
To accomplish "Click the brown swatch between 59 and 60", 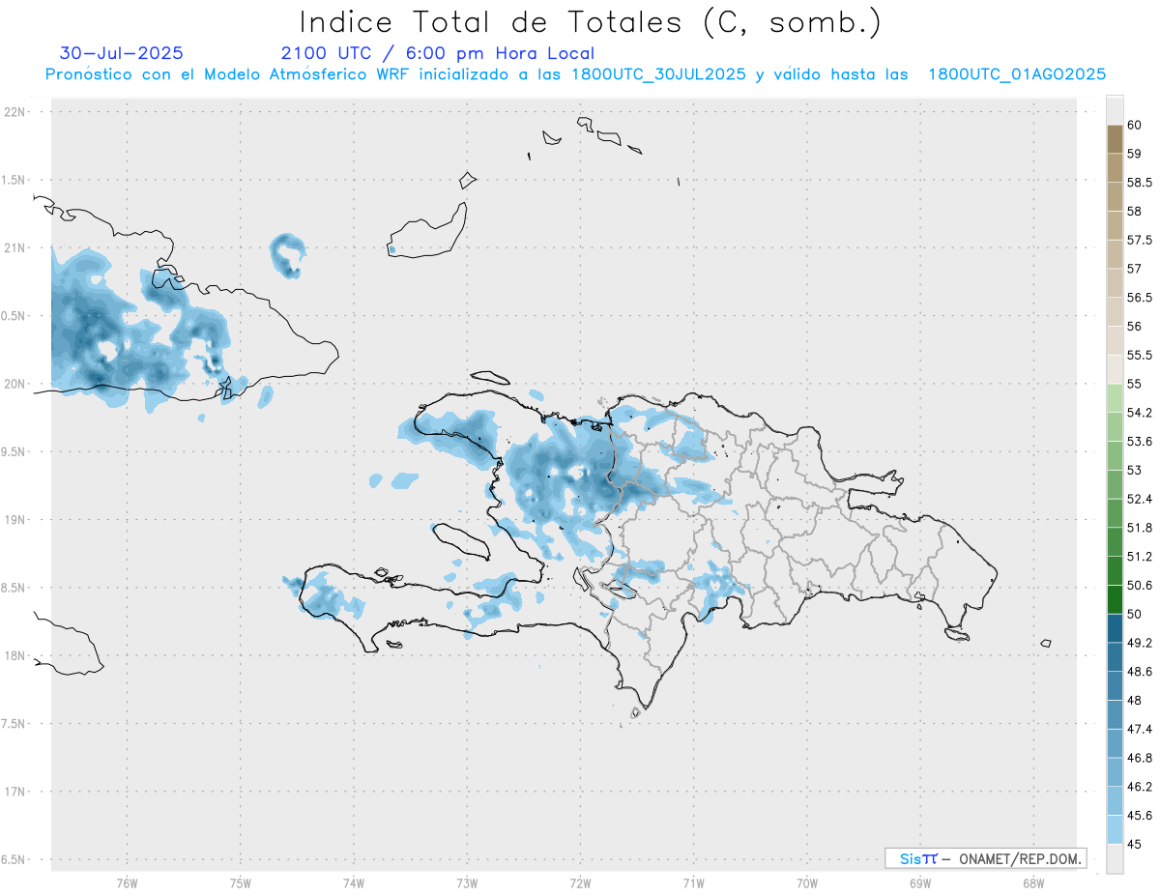I will point(1115,139).
